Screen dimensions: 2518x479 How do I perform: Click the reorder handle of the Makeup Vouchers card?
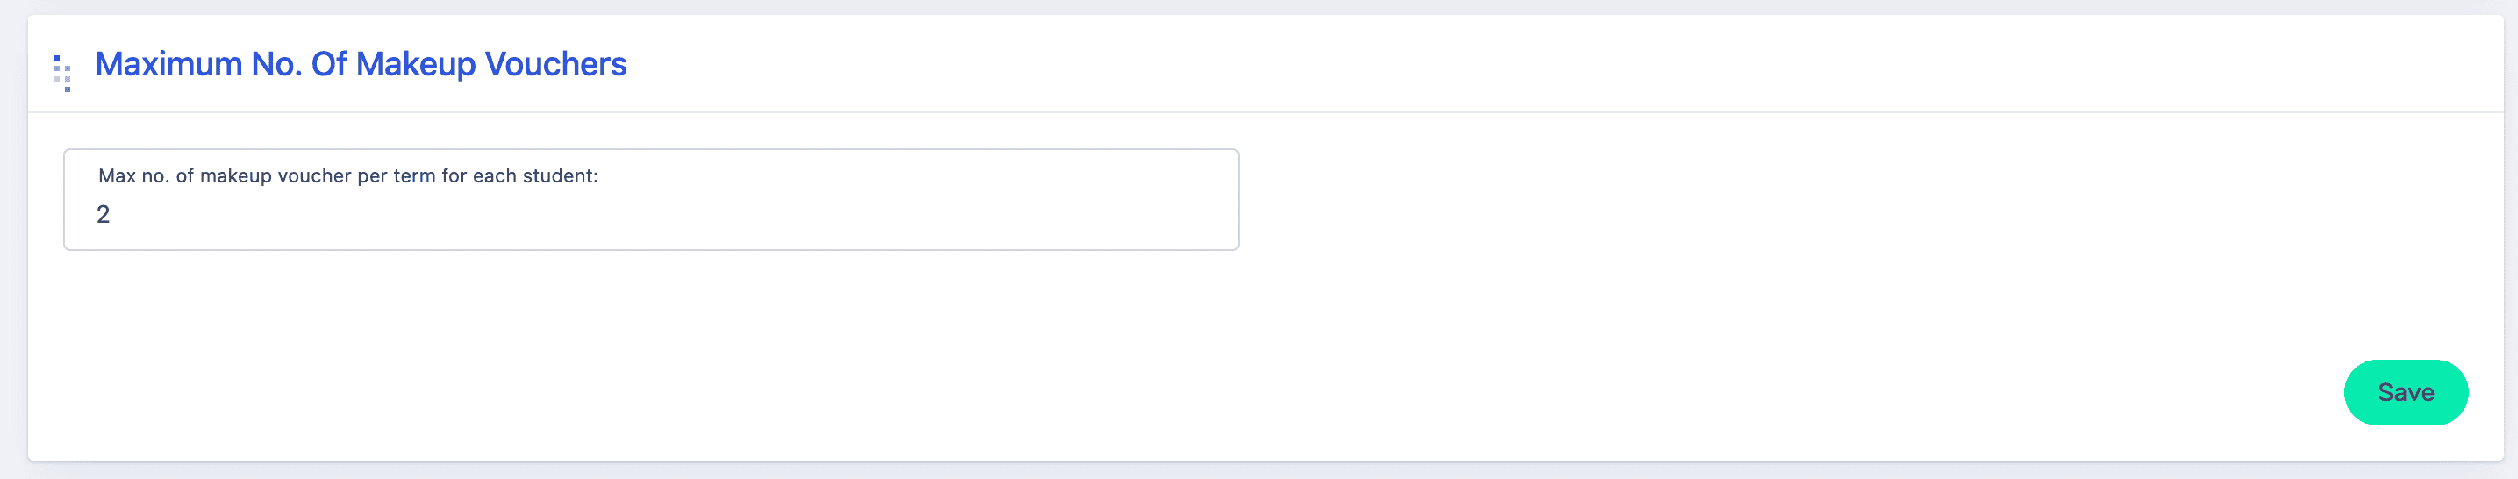(x=62, y=72)
